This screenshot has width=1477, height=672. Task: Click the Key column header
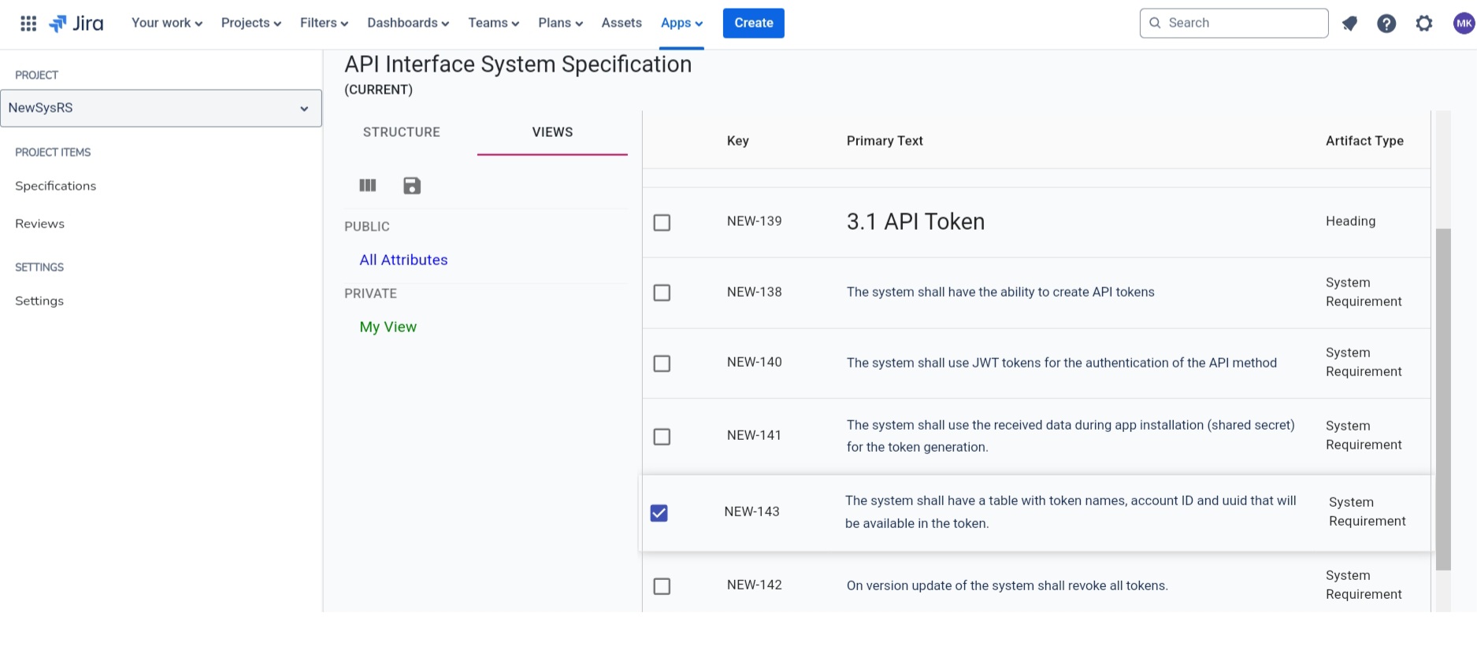(738, 141)
